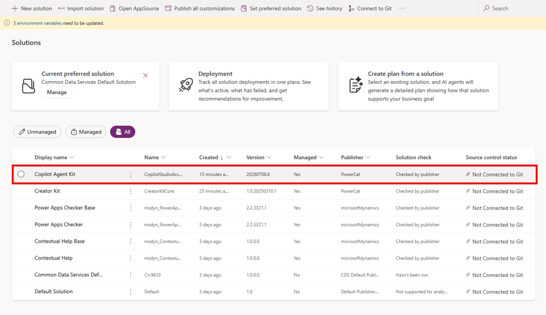Image resolution: width=546 pixels, height=315 pixels.
Task: Click Git status icon in Default Solution row
Action: click(468, 292)
